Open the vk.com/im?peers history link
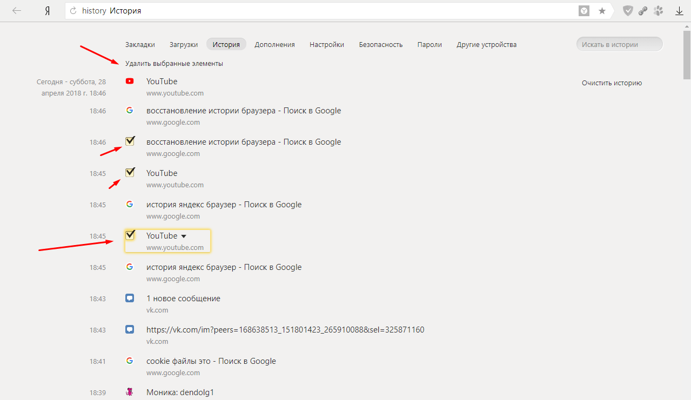691x400 pixels. tap(285, 330)
